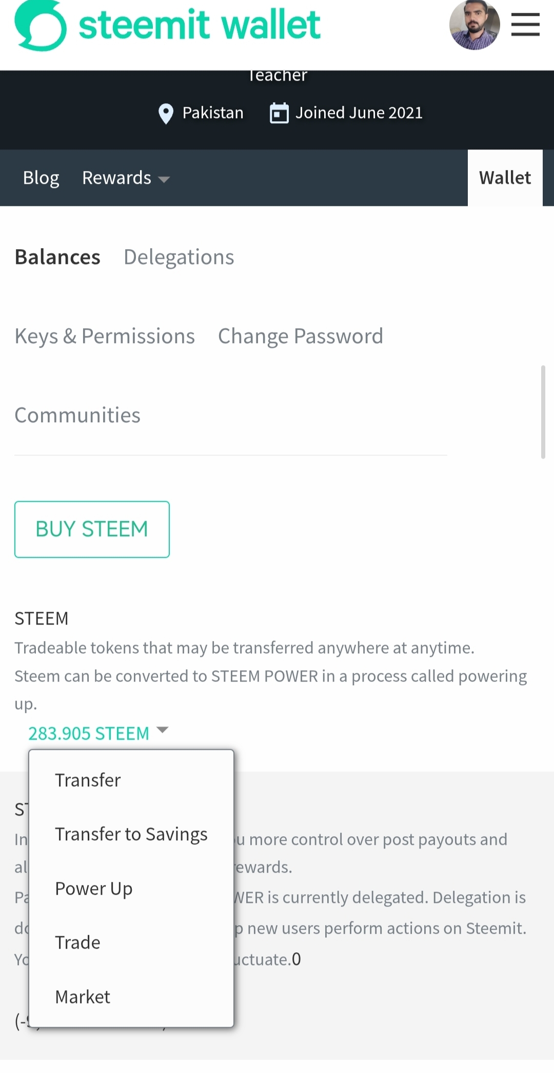The image size is (554, 1073).
Task: Click the Joined June 2021 calendar icon
Action: [x=279, y=113]
